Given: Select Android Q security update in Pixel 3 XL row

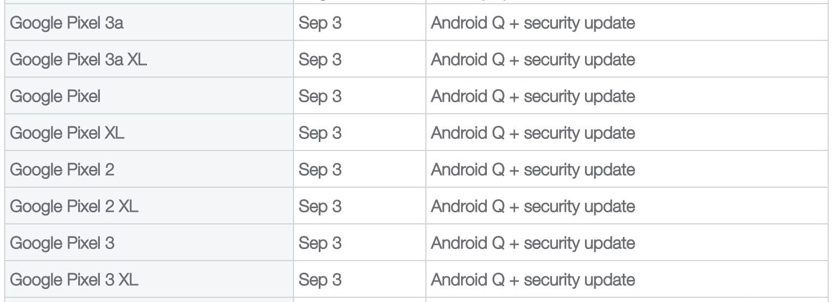Looking at the screenshot, I should click(x=533, y=280).
